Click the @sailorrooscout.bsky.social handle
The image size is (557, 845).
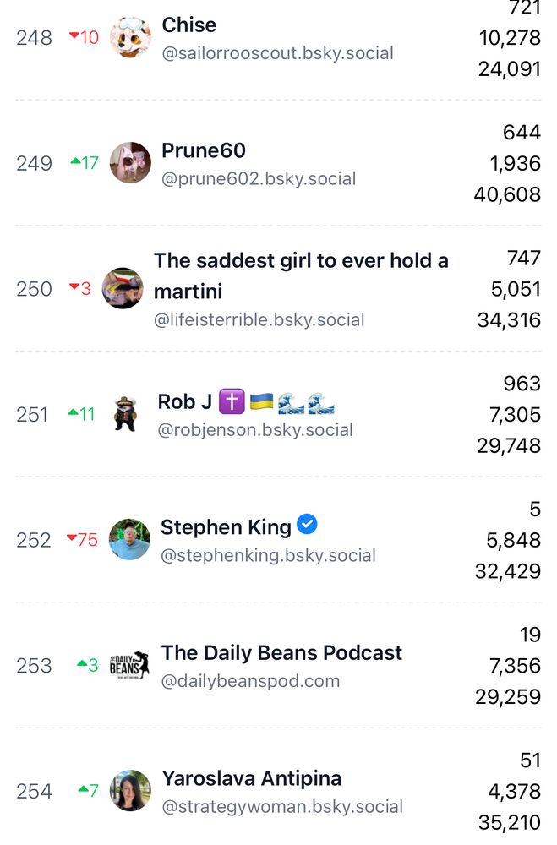(x=278, y=53)
